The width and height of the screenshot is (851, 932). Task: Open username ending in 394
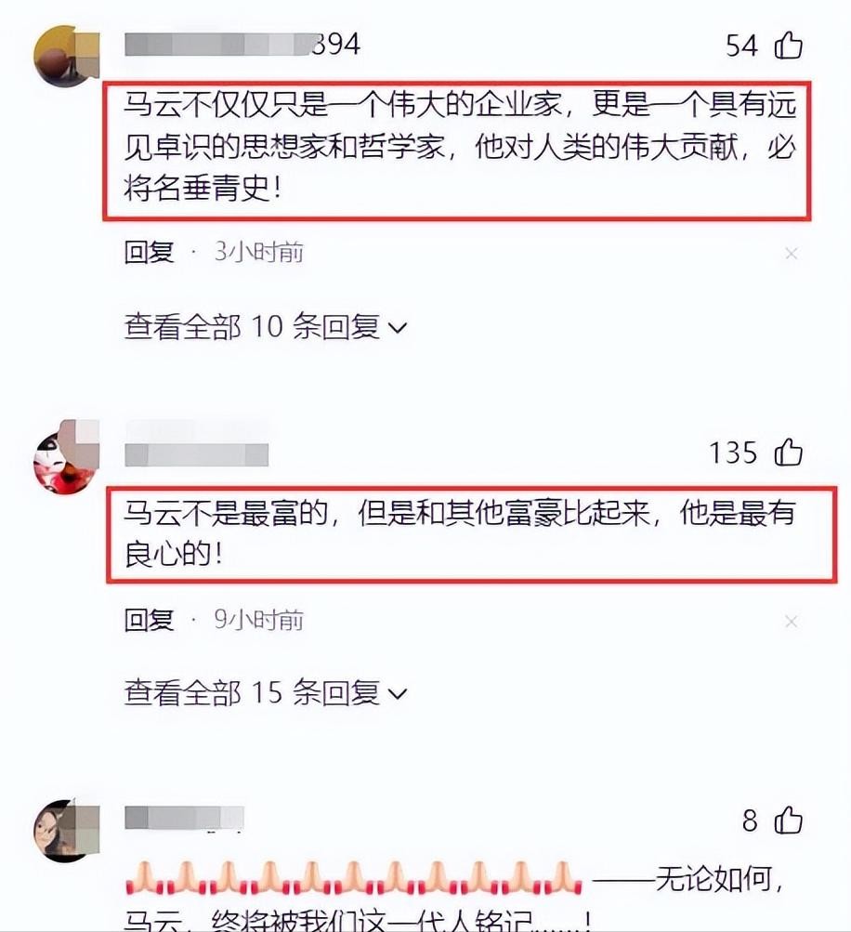point(242,45)
